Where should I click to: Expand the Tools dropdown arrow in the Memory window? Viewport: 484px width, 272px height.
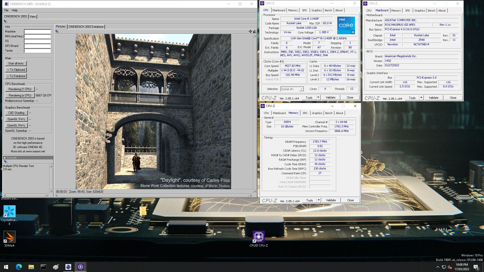319,200
